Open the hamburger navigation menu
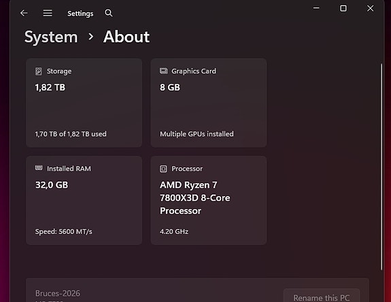 tap(48, 13)
